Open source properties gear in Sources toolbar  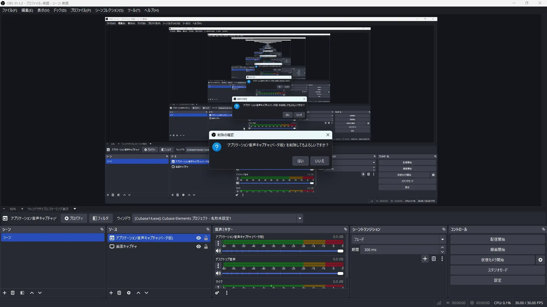(x=129, y=293)
